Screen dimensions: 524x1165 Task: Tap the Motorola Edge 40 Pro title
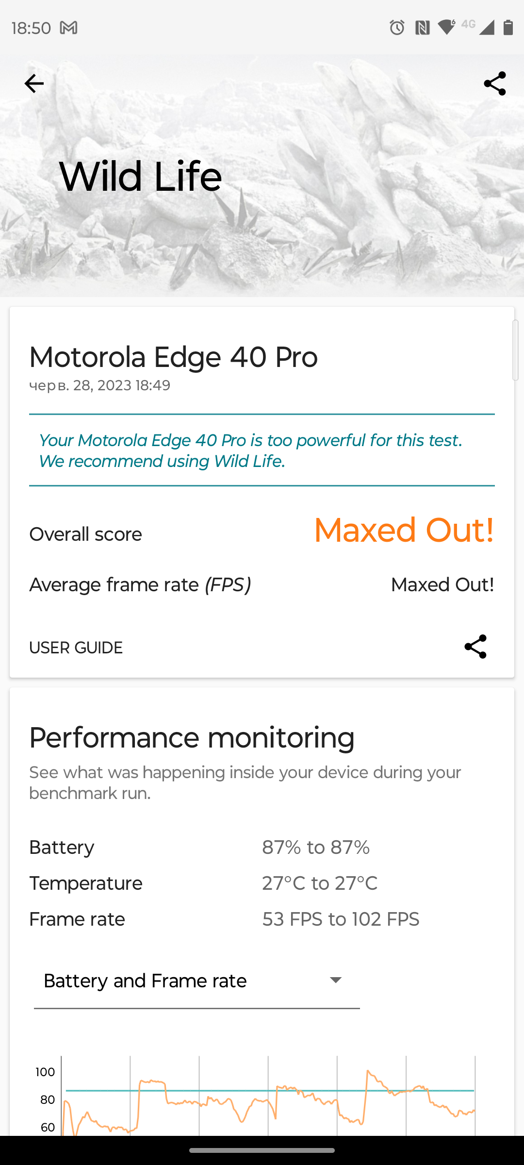(x=173, y=357)
